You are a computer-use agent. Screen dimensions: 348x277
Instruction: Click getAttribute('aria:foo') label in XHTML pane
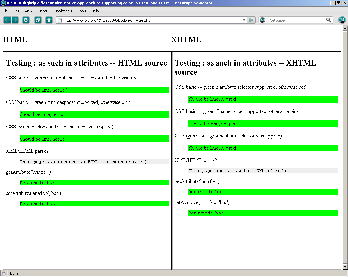point(197,182)
